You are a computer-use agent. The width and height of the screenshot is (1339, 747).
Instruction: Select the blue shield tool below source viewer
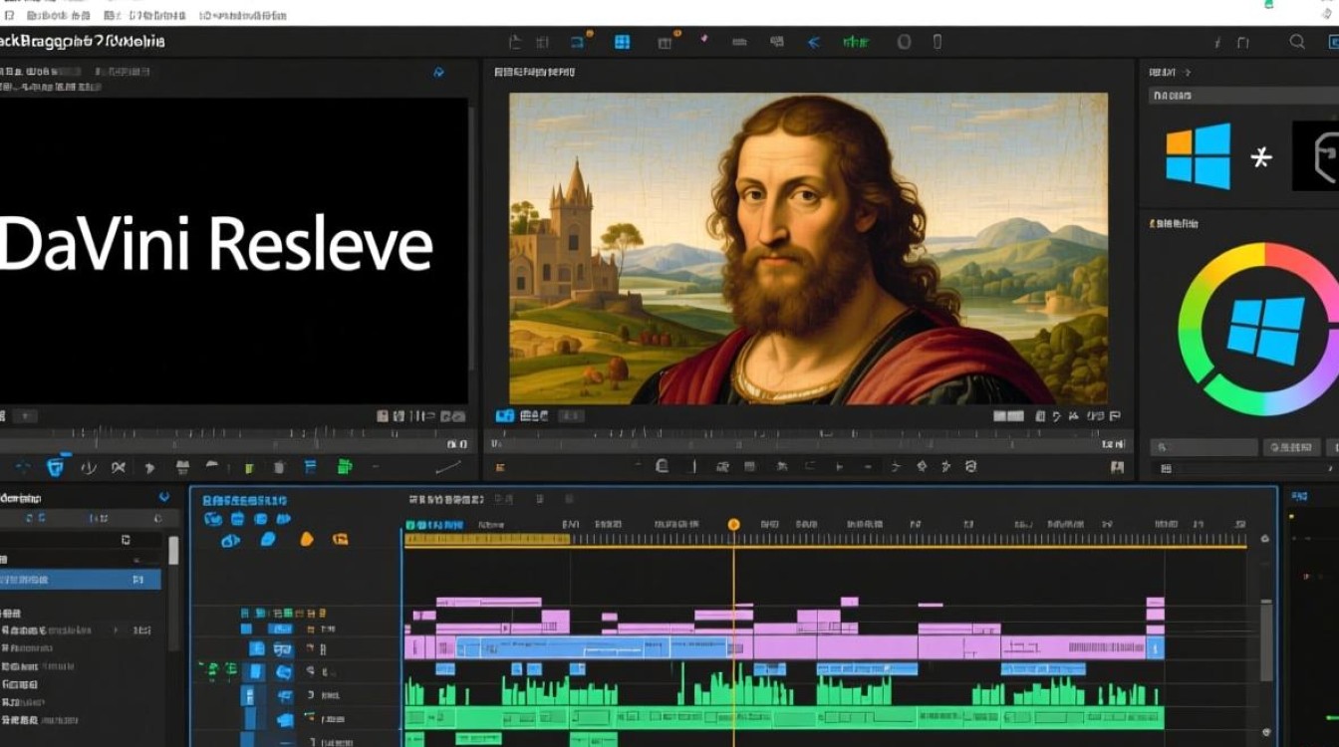(56, 466)
